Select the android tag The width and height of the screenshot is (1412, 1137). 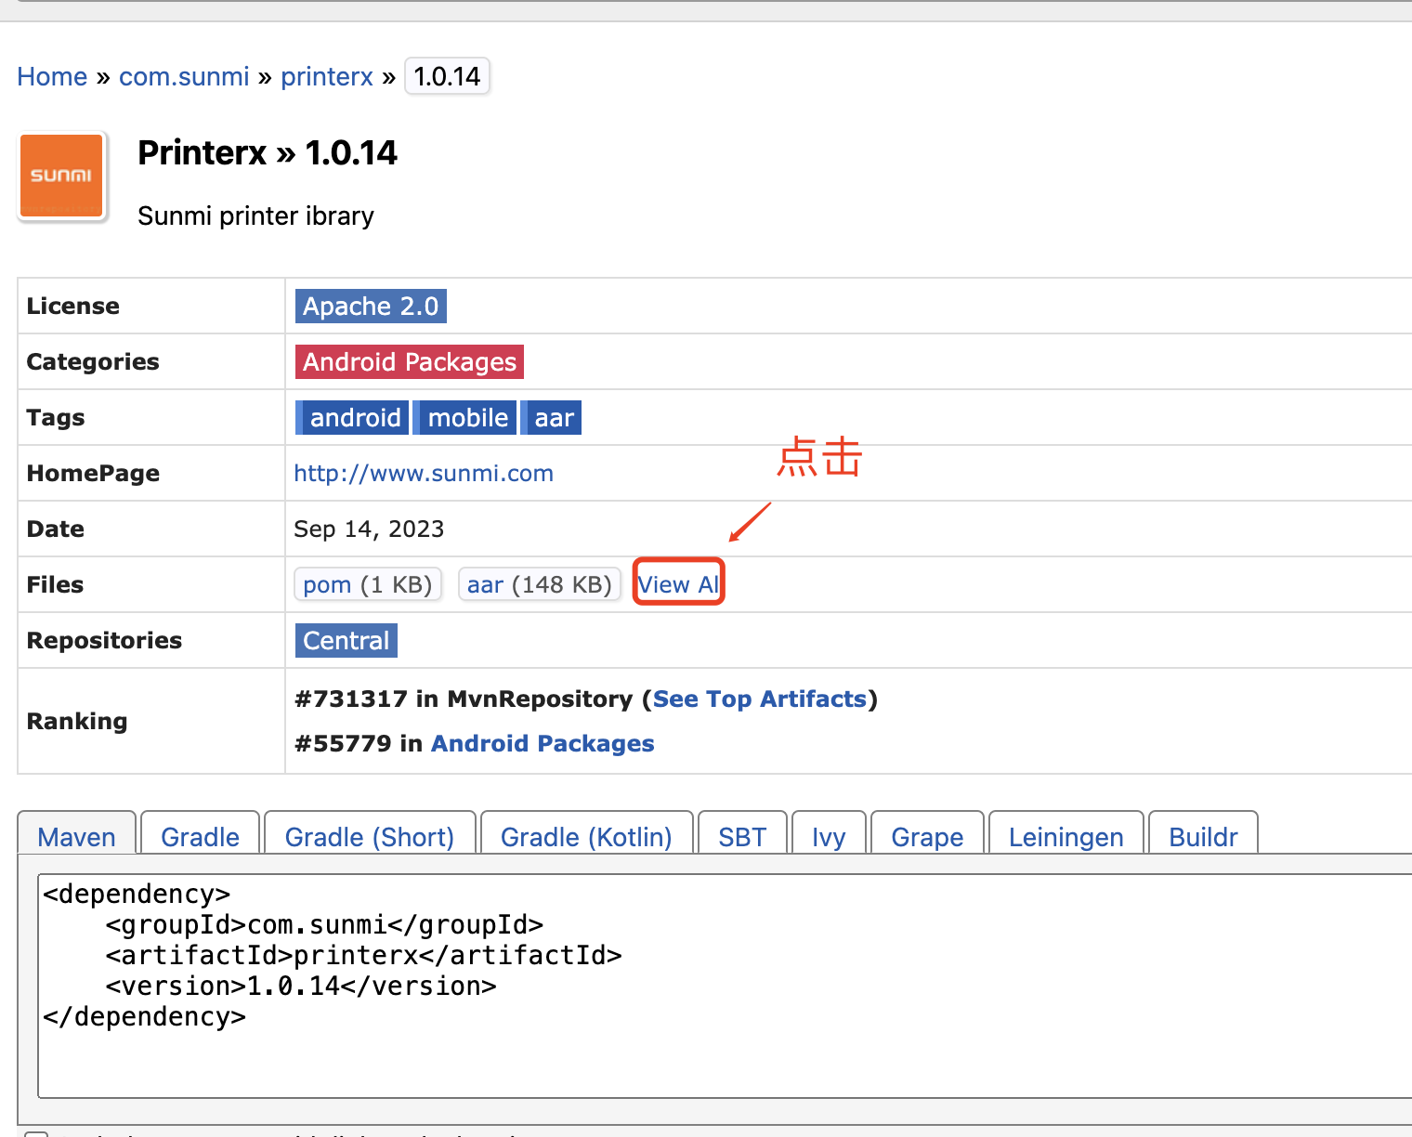(352, 418)
